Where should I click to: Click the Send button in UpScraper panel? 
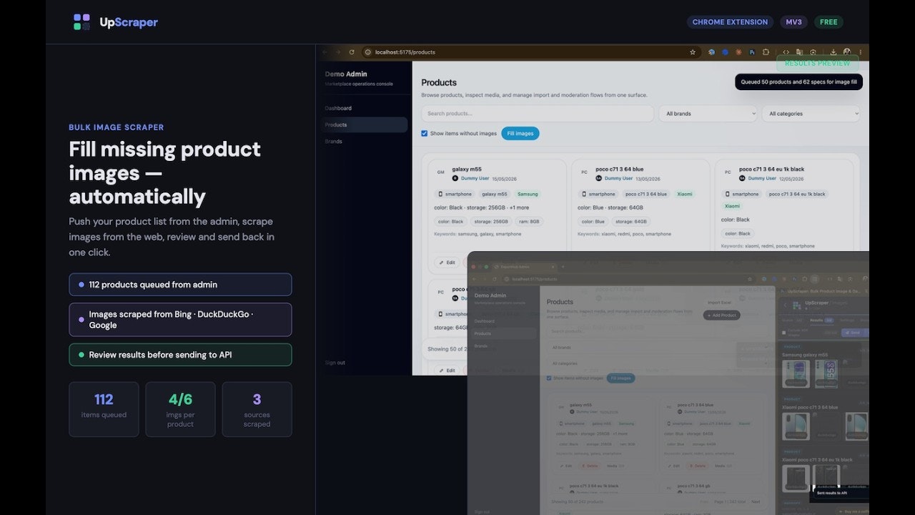click(x=852, y=333)
